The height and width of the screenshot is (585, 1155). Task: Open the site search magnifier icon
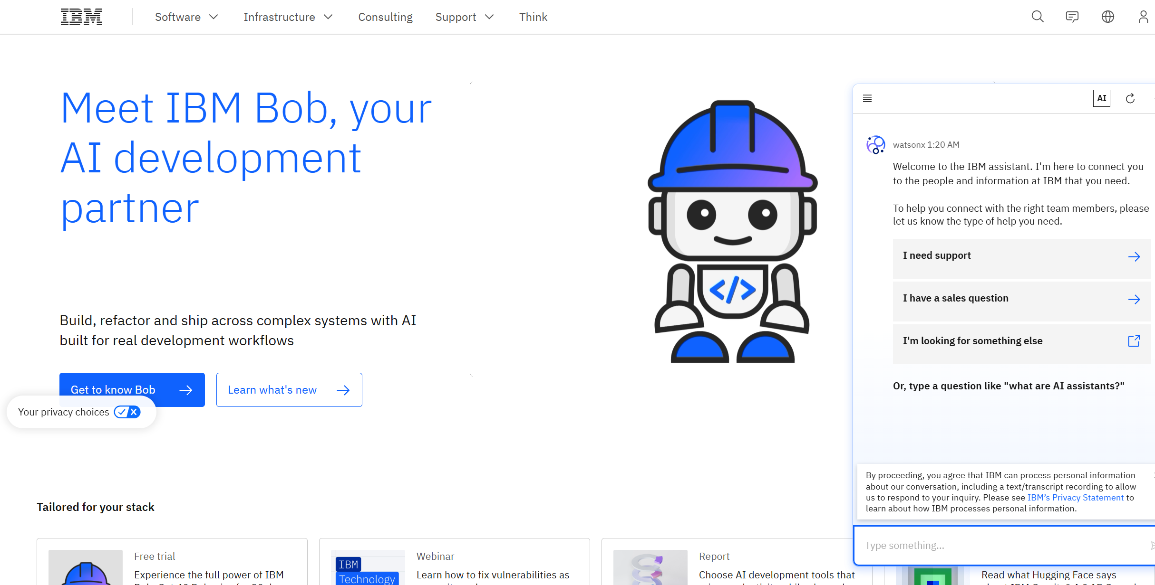1038,17
